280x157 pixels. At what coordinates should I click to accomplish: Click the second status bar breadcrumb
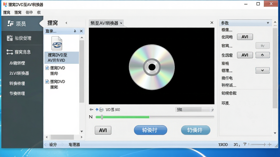tap(74, 144)
